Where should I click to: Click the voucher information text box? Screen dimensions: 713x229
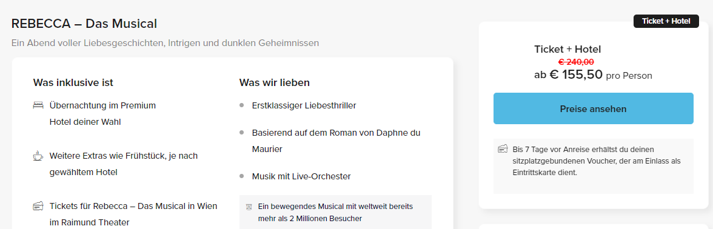pos(594,166)
